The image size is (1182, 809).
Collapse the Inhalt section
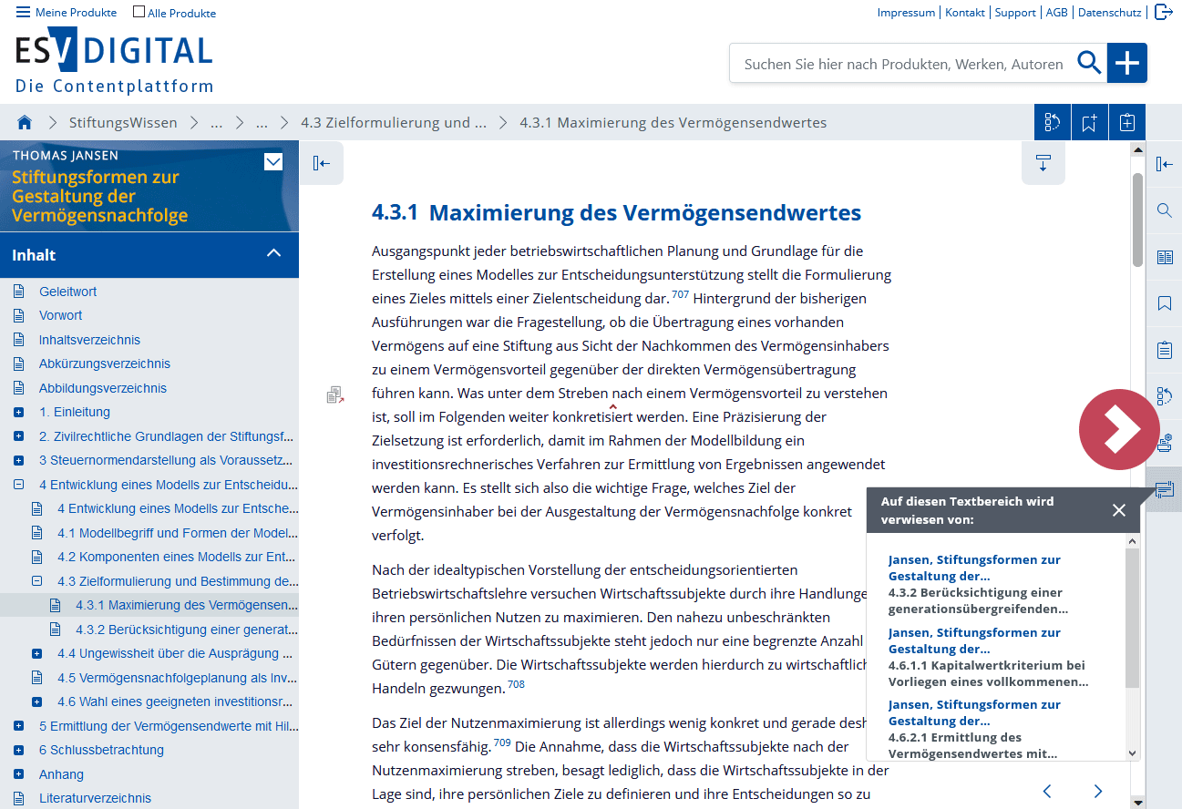[x=273, y=254]
